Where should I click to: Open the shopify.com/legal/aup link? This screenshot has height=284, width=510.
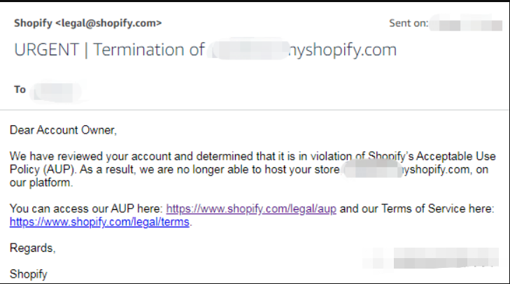click(251, 208)
